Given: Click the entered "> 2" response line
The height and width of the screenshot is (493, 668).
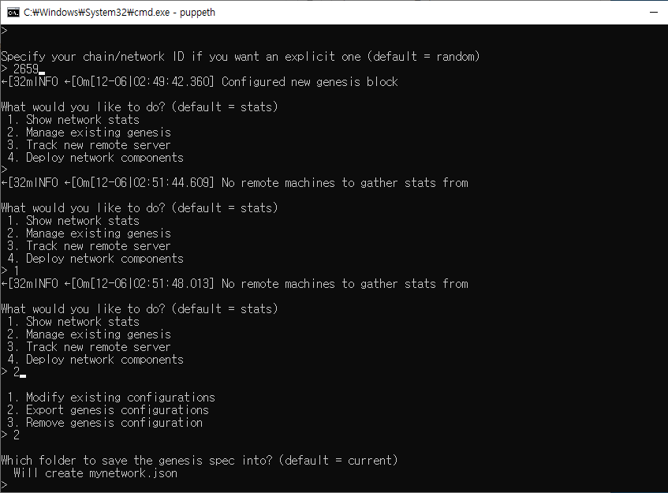Looking at the screenshot, I should pyautogui.click(x=11, y=372).
